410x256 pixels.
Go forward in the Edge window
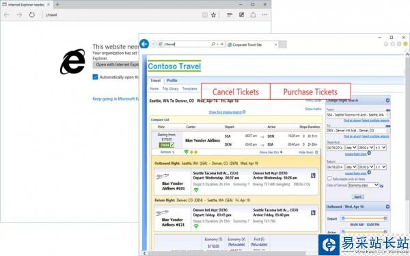tap(19, 15)
